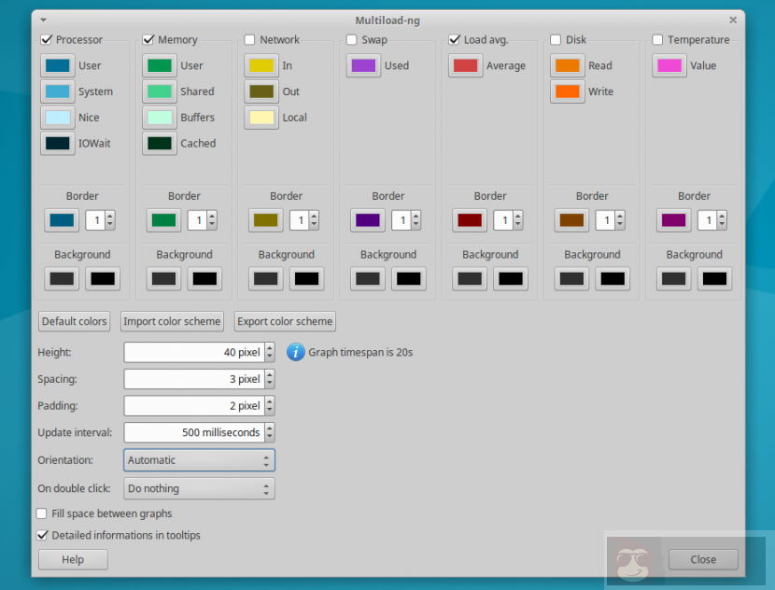The width and height of the screenshot is (775, 590).
Task: Pick the Processor User color swatch
Action: [58, 66]
